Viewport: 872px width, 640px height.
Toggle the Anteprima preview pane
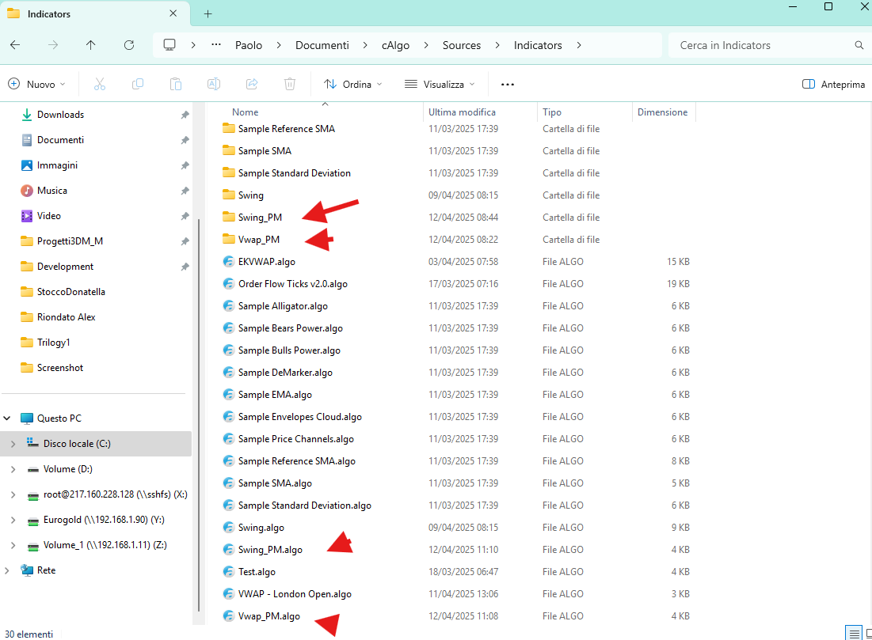[833, 84]
